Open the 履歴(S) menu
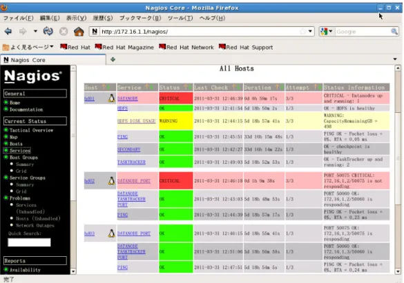The image size is (404, 283). click(102, 18)
